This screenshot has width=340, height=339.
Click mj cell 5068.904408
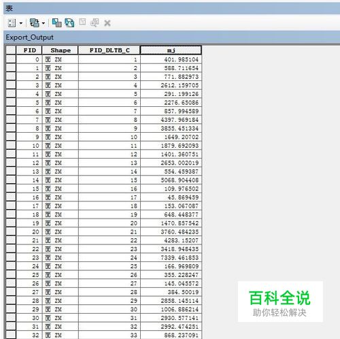coord(171,180)
